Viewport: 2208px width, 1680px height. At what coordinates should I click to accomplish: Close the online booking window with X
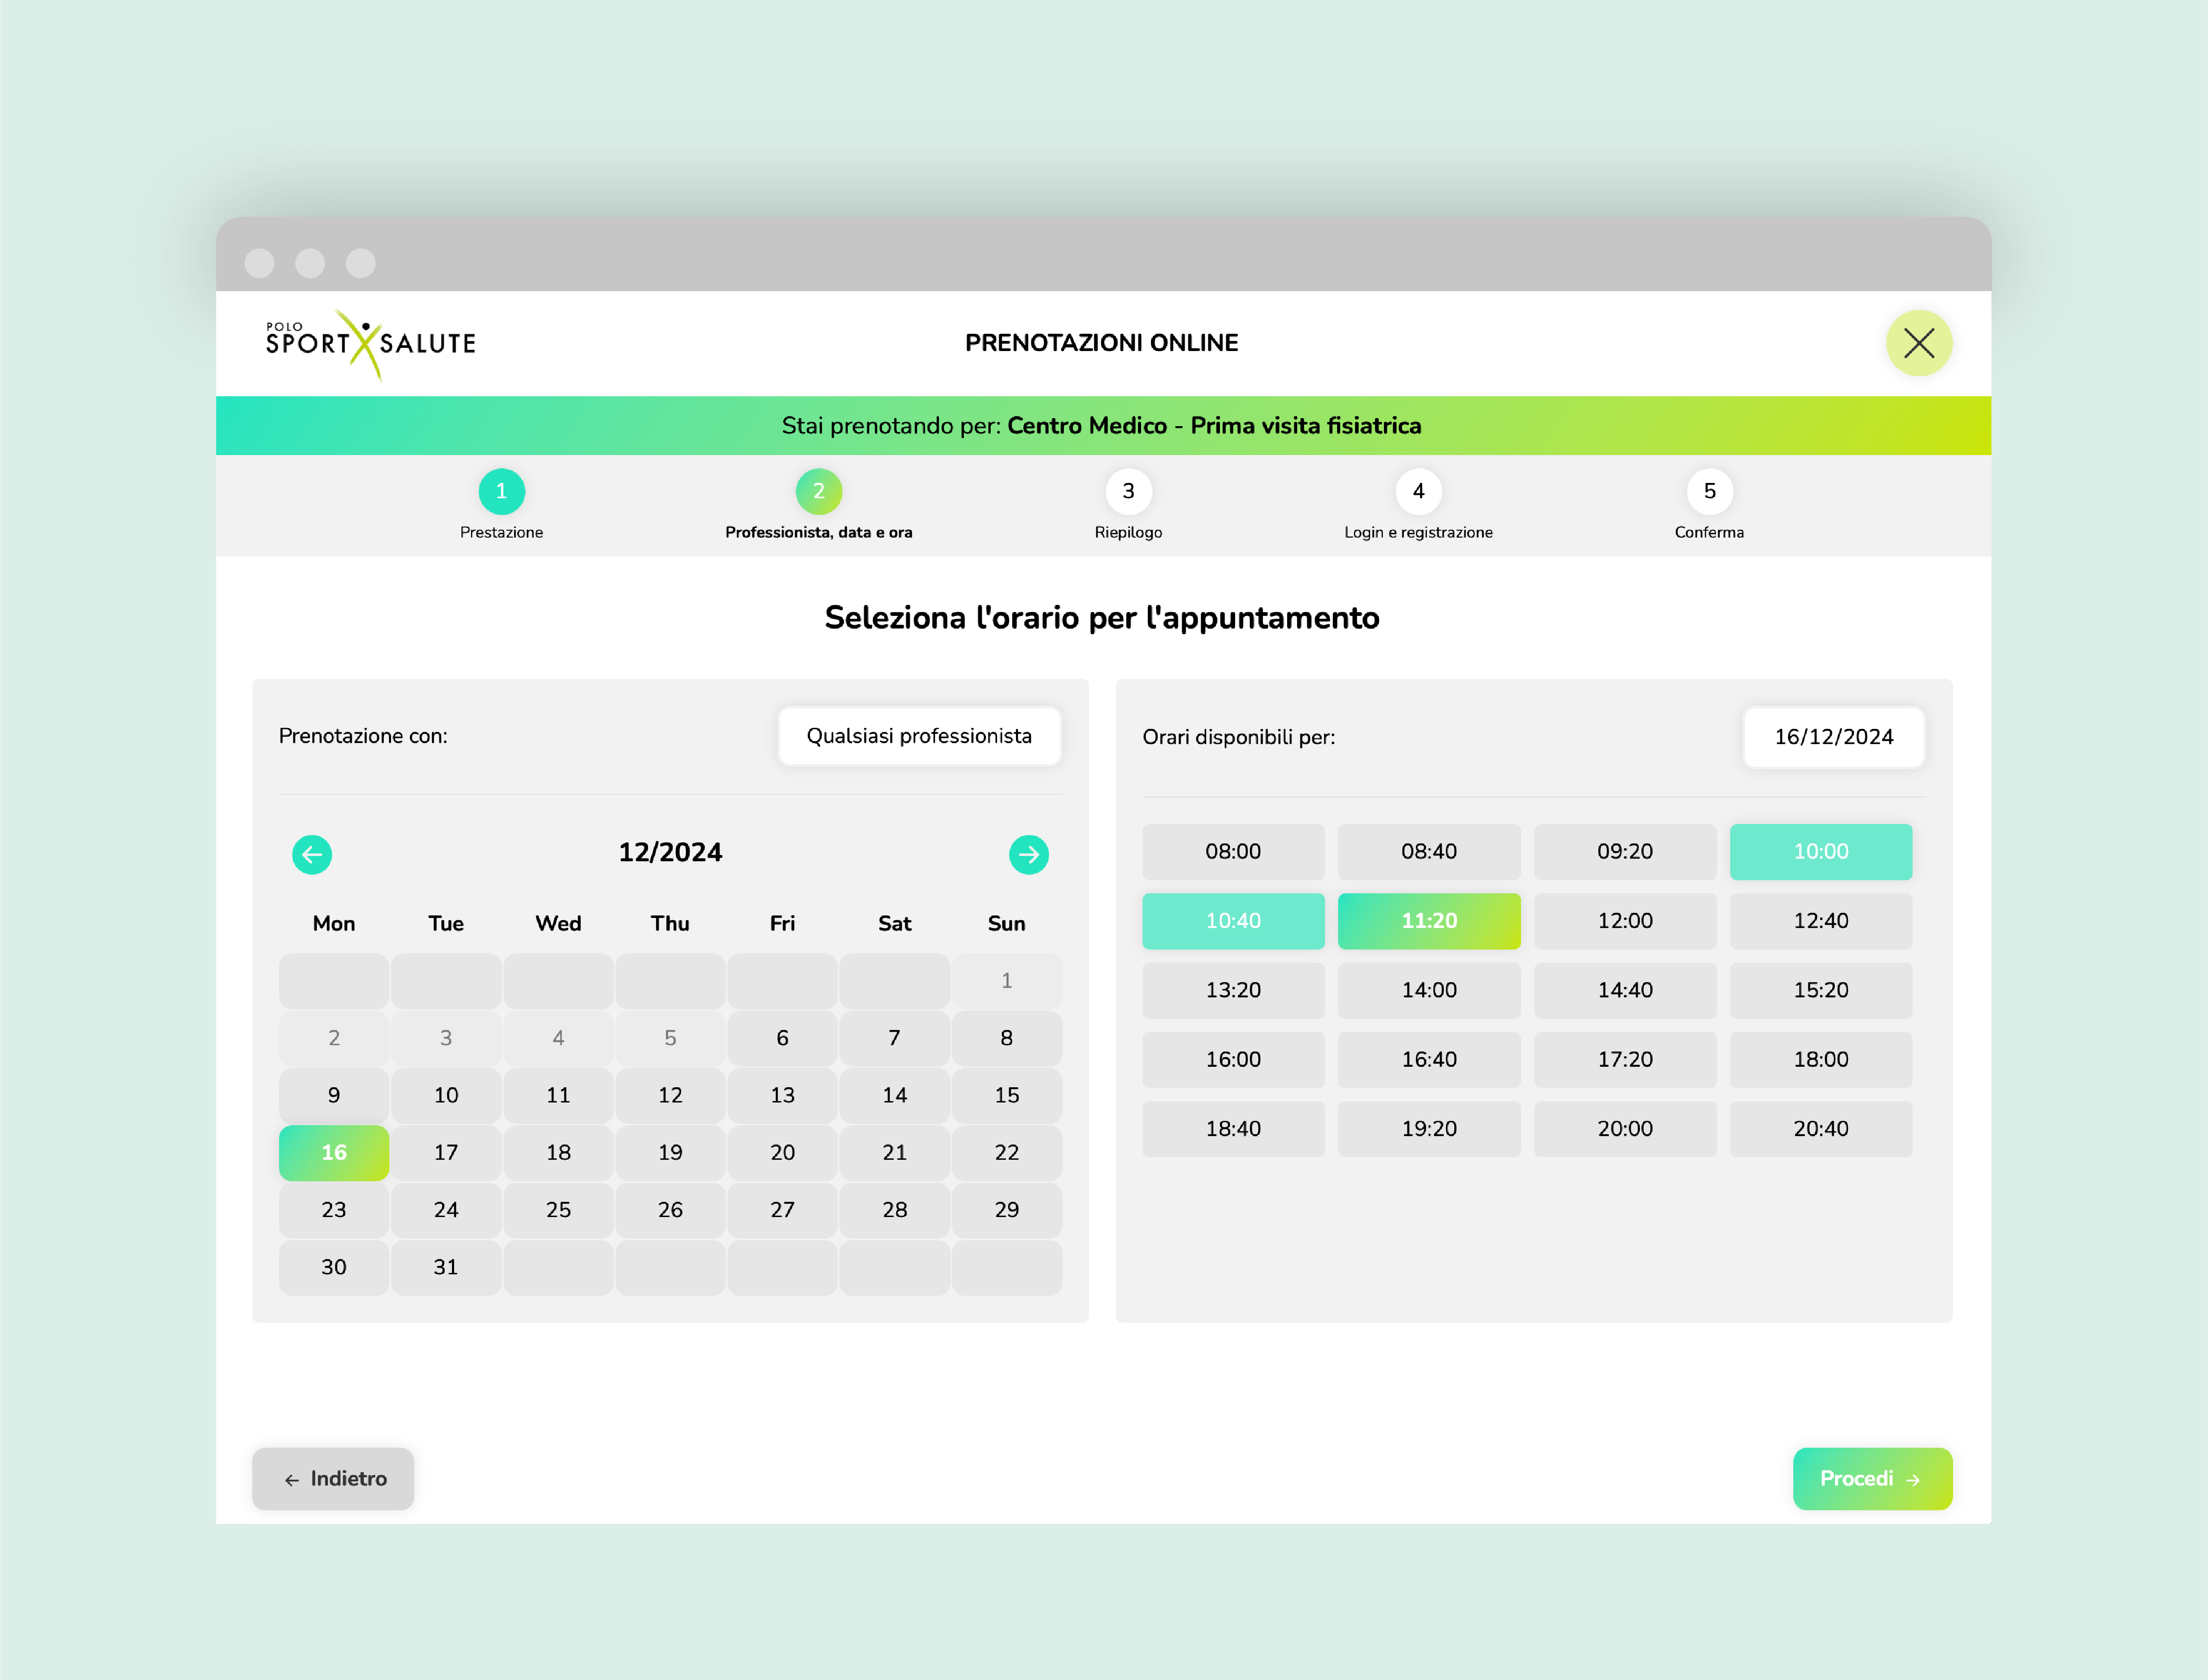(x=1918, y=343)
